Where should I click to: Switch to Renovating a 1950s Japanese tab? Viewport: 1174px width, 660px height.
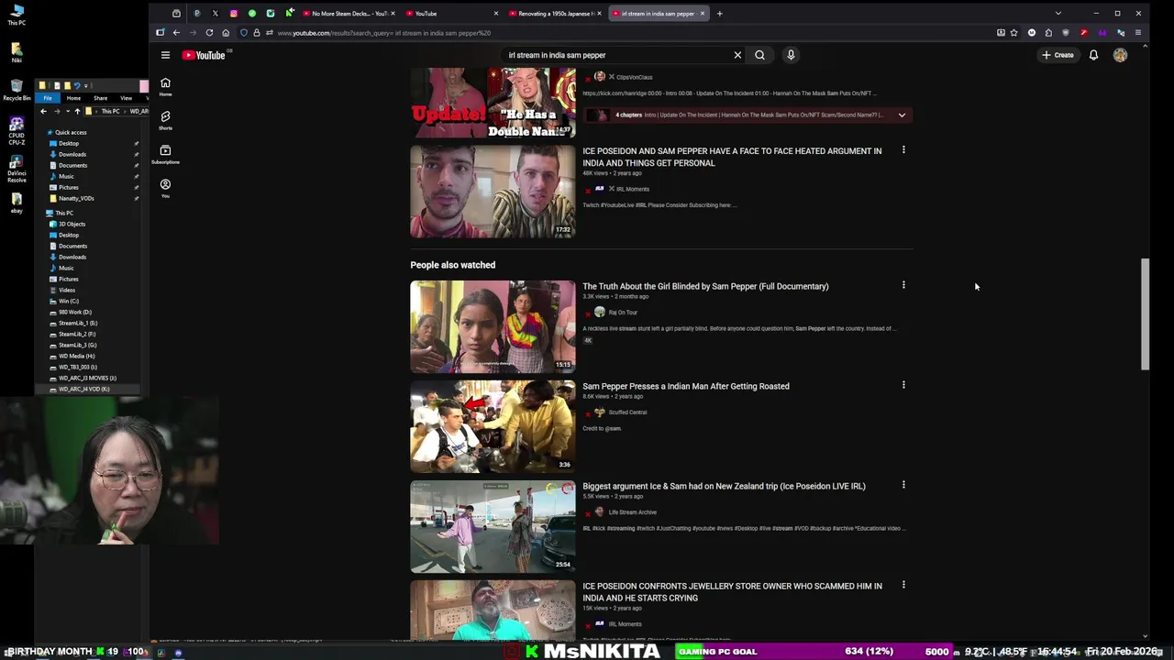click(557, 14)
